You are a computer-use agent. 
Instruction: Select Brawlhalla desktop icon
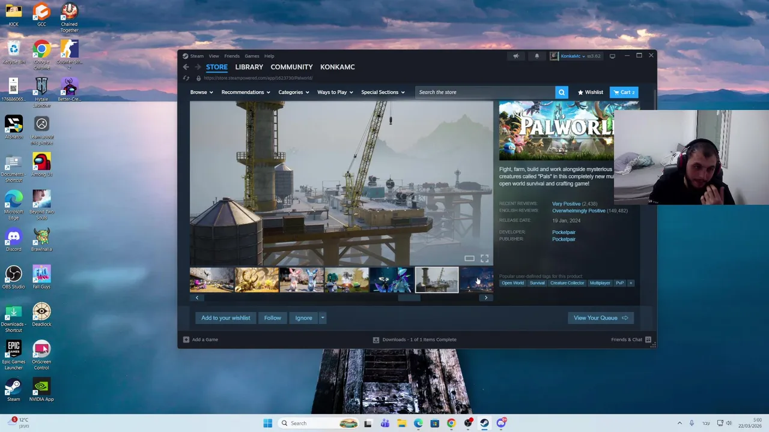pos(41,240)
